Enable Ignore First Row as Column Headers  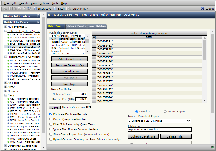click(51, 129)
